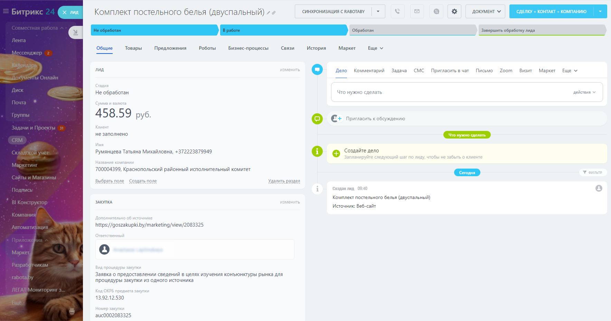Click the green plus icon for Создайте дело
This screenshot has height=321, width=611.
point(336,153)
